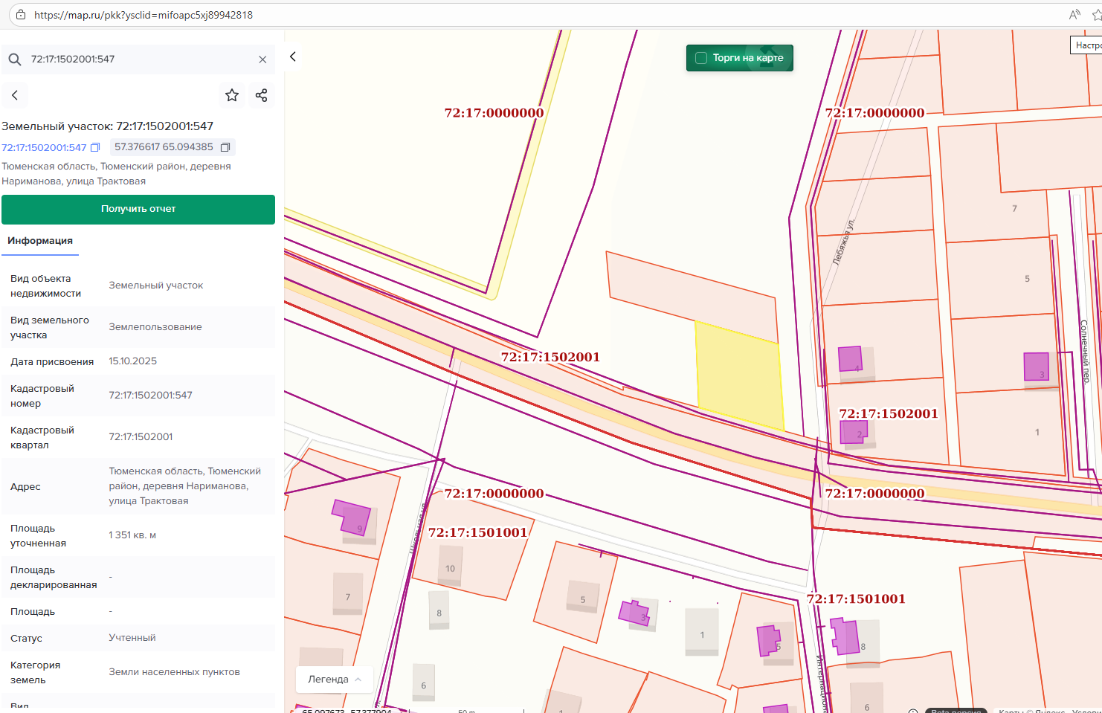Copy cadastral number 72:17:1502001:547 using copy icon
Viewport: 1102px width, 713px height.
click(95, 148)
